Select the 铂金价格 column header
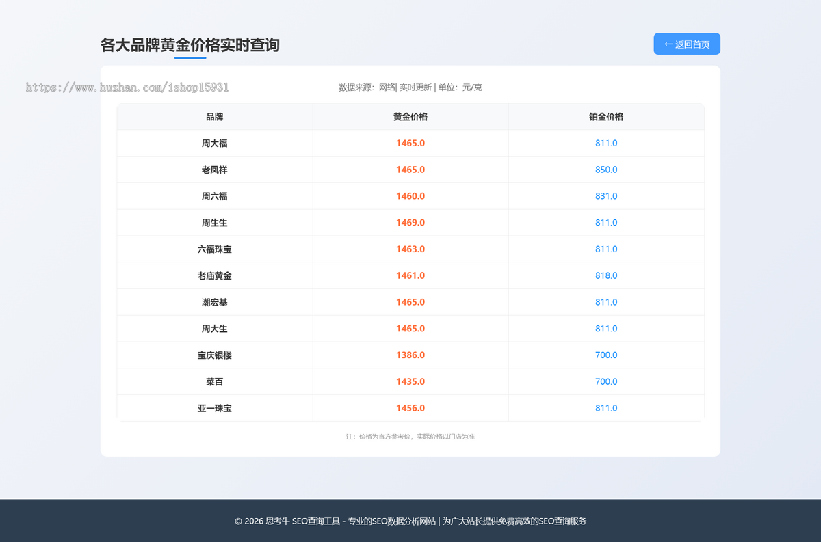This screenshot has width=821, height=542. (606, 117)
